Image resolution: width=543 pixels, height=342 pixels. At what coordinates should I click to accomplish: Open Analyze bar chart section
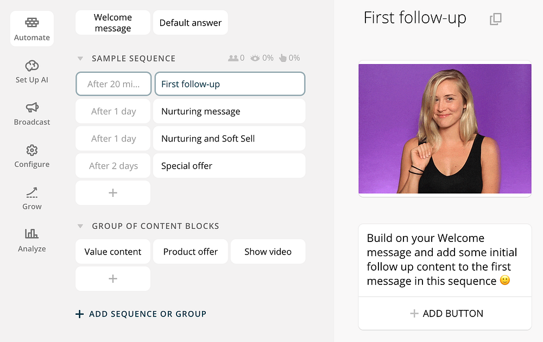click(x=32, y=241)
